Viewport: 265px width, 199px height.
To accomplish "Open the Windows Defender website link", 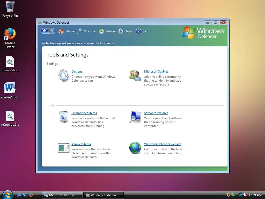I will tap(163, 144).
